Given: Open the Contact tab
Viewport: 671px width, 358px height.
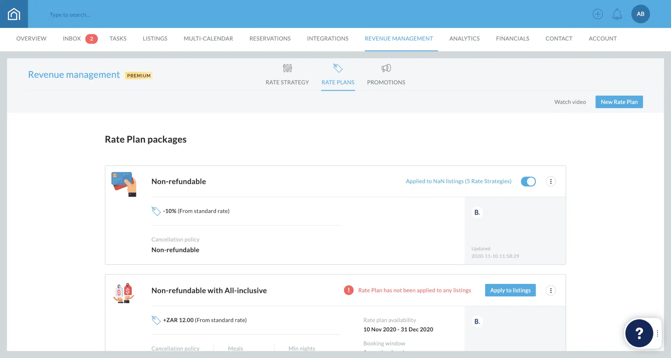Looking at the screenshot, I should pyautogui.click(x=559, y=39).
